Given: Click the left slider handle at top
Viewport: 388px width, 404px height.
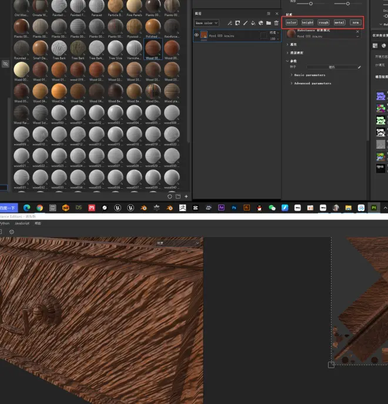Looking at the screenshot, I should click(311, 4).
